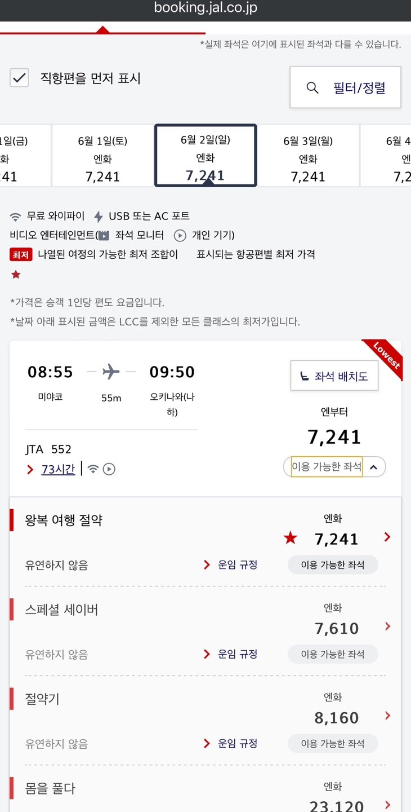Click the 73시간 aircraft details link
The image size is (411, 812).
(58, 469)
